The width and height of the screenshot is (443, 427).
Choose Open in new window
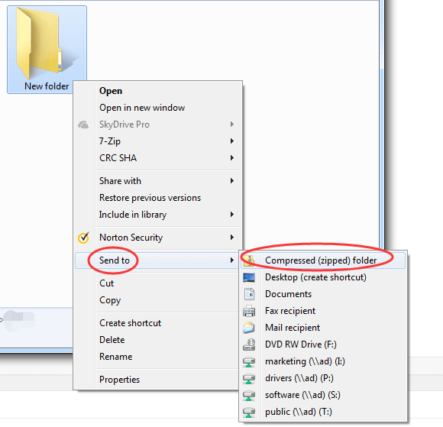pyautogui.click(x=157, y=108)
